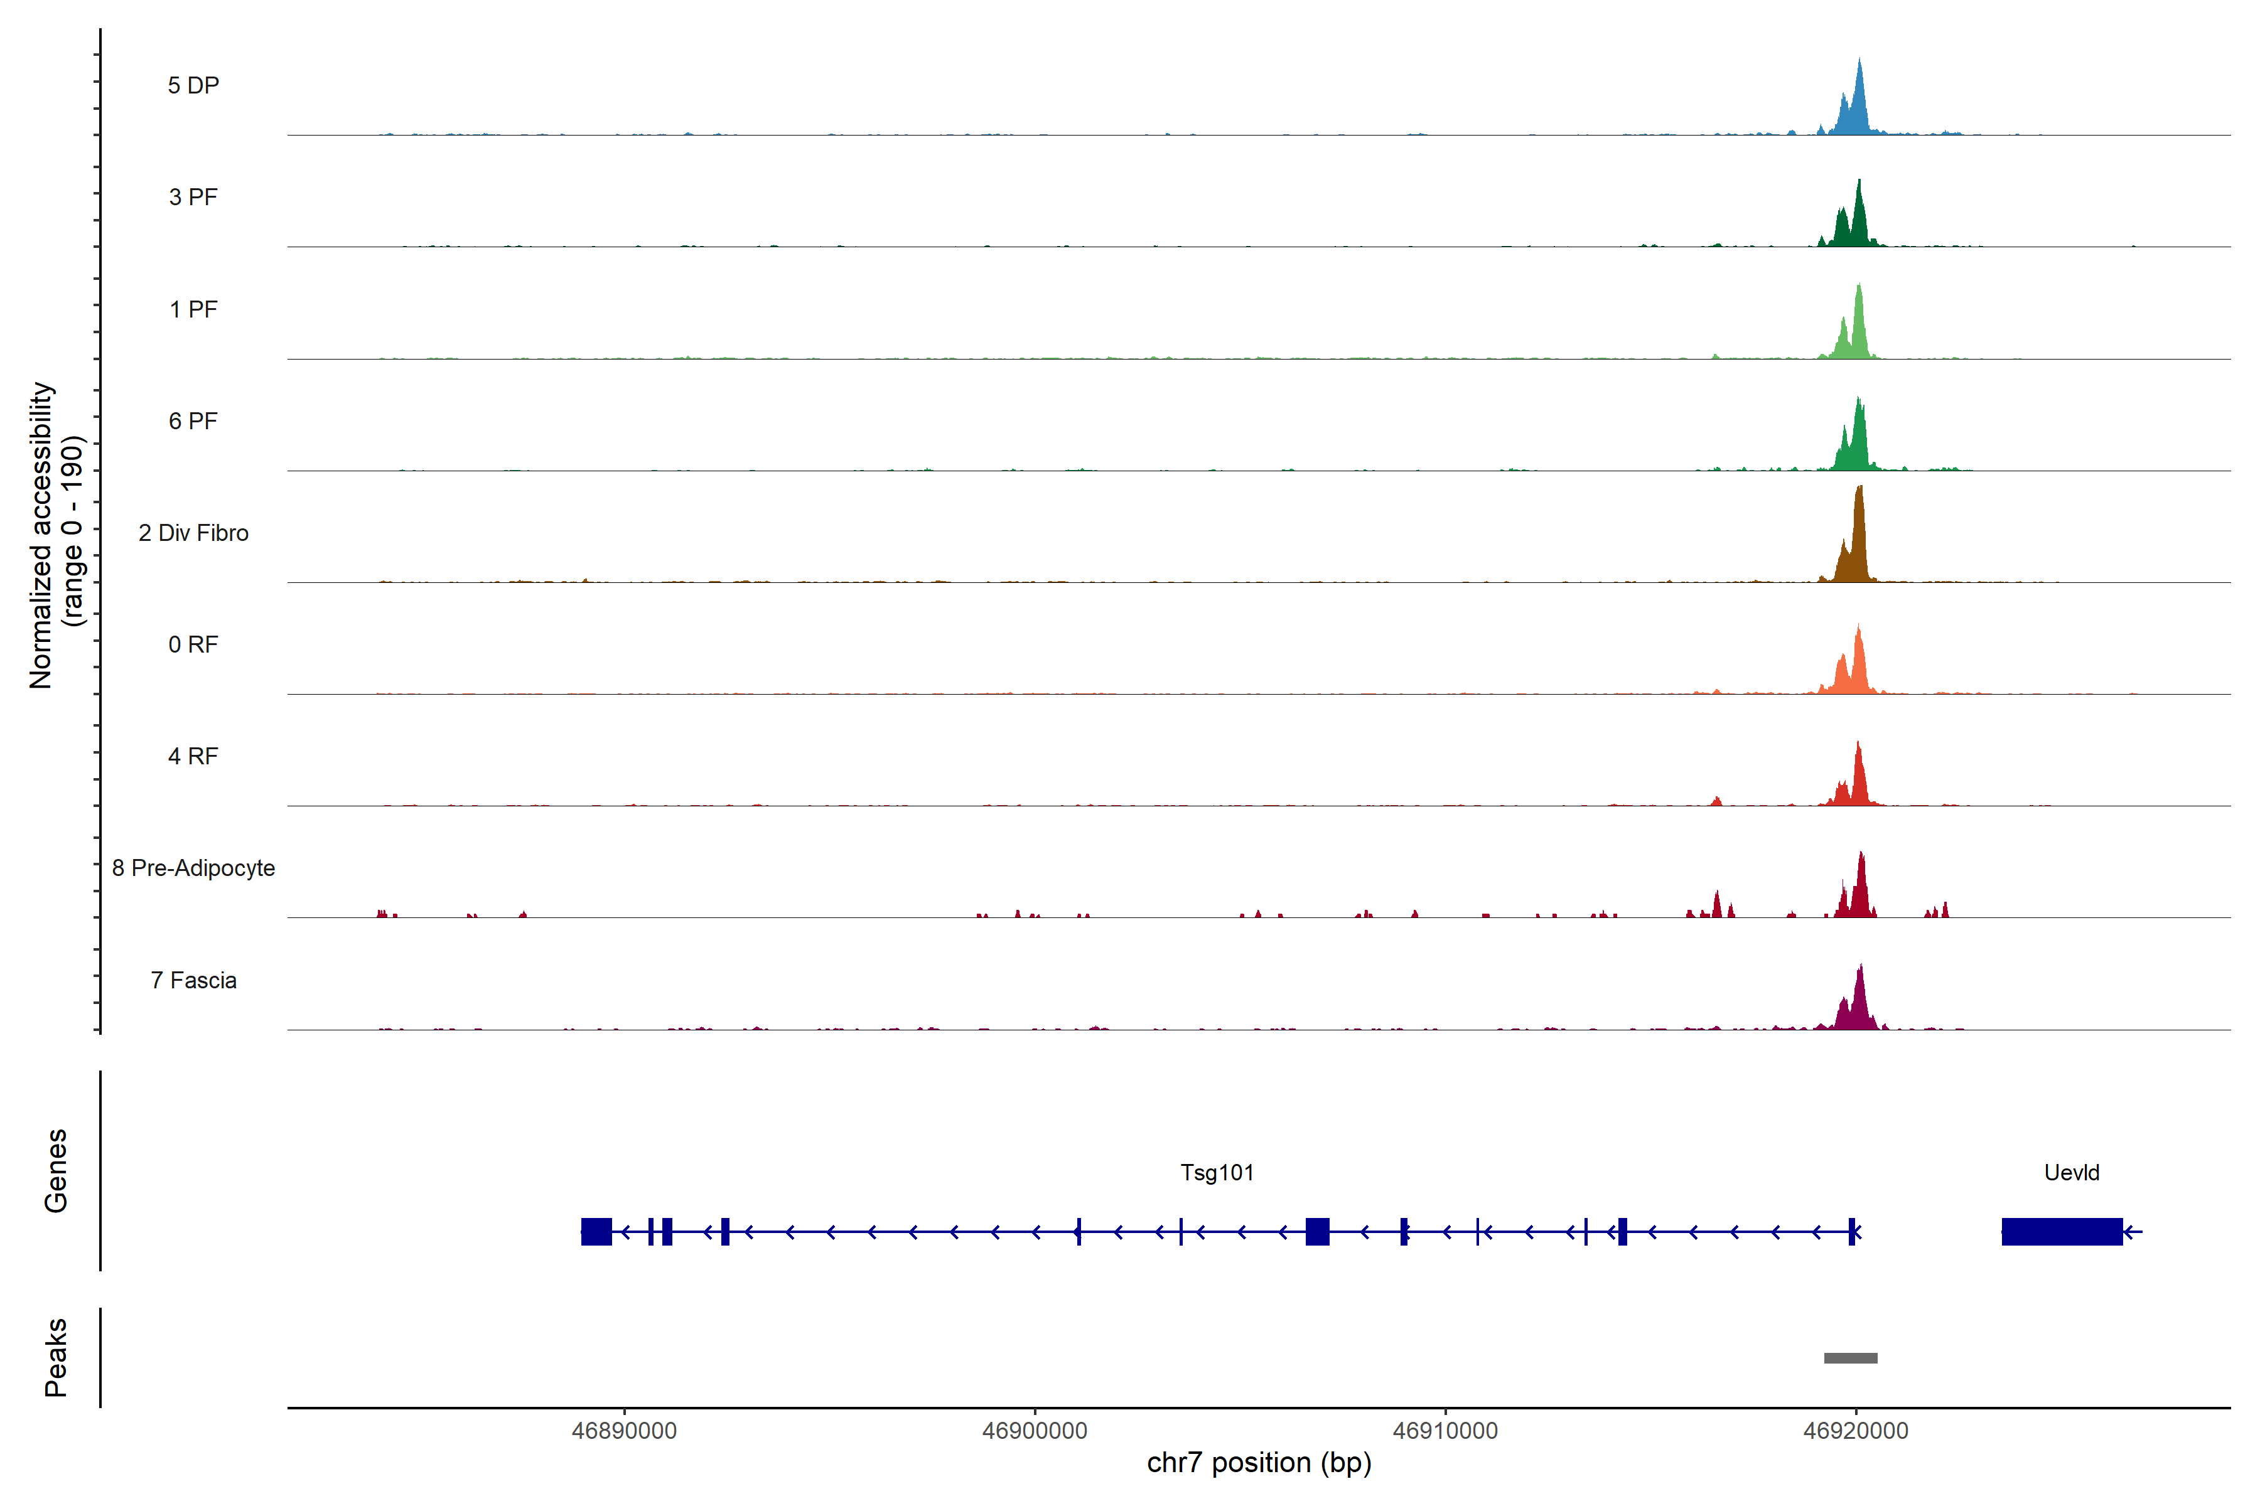Click the 2 Div Fibro track label

(193, 533)
